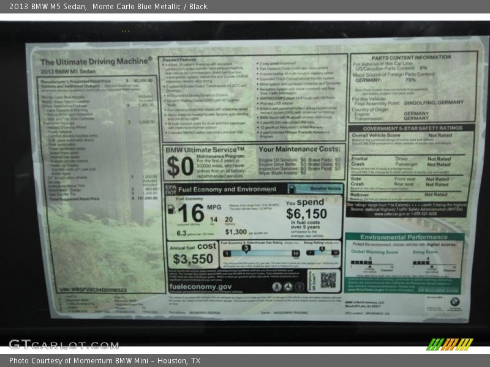Click the VIN number text on sticker
The image size is (490, 367).
[x=93, y=289]
